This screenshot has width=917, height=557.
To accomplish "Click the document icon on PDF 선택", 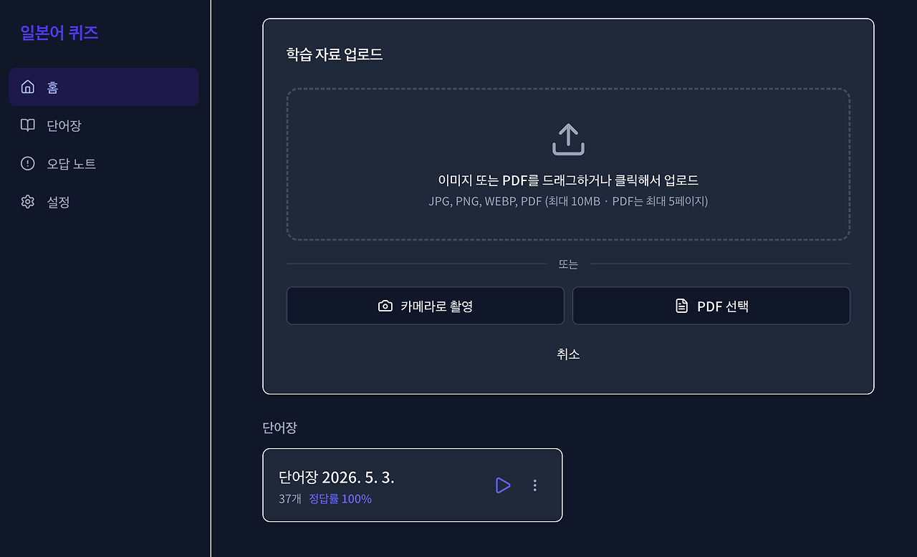I will (x=682, y=306).
